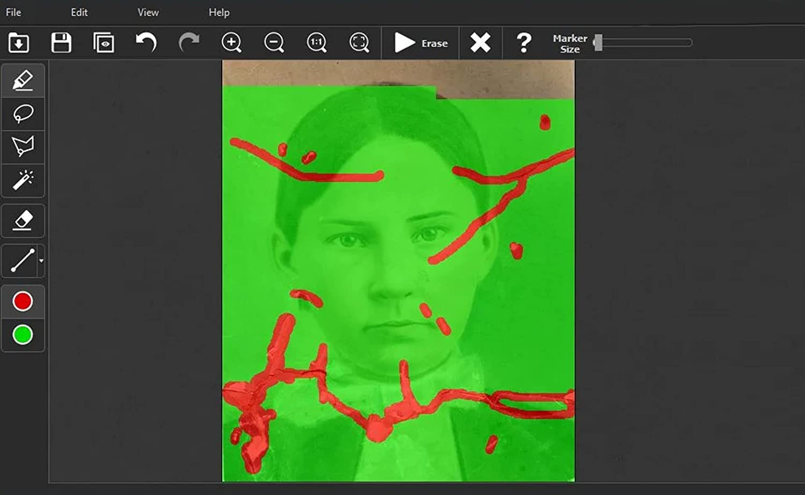Image resolution: width=805 pixels, height=495 pixels.
Task: Select the Marker tool
Action: pyautogui.click(x=23, y=80)
